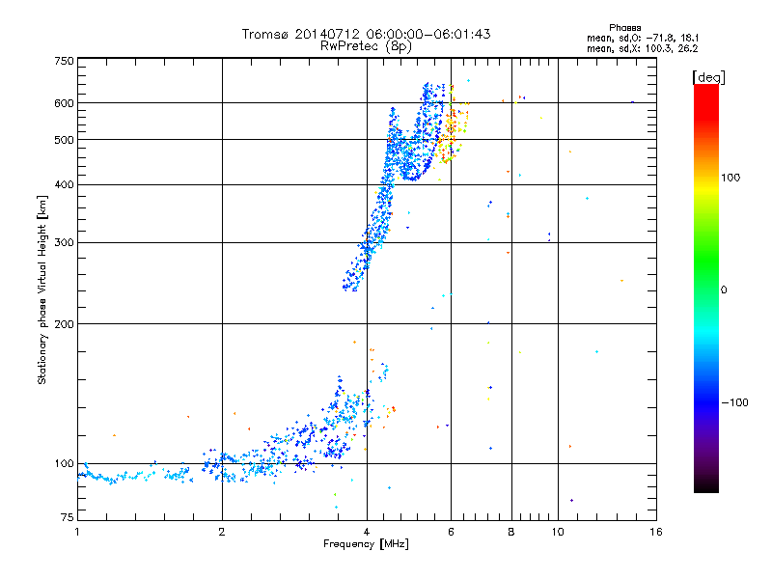This screenshot has width=772, height=579.
Task: Click the y-axis label '500'
Action: (64, 140)
